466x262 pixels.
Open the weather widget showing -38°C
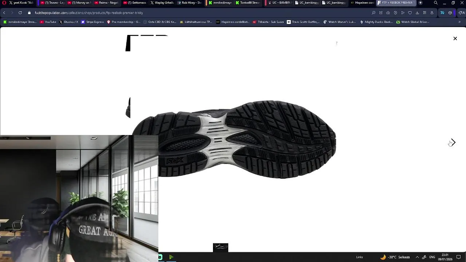click(x=395, y=257)
